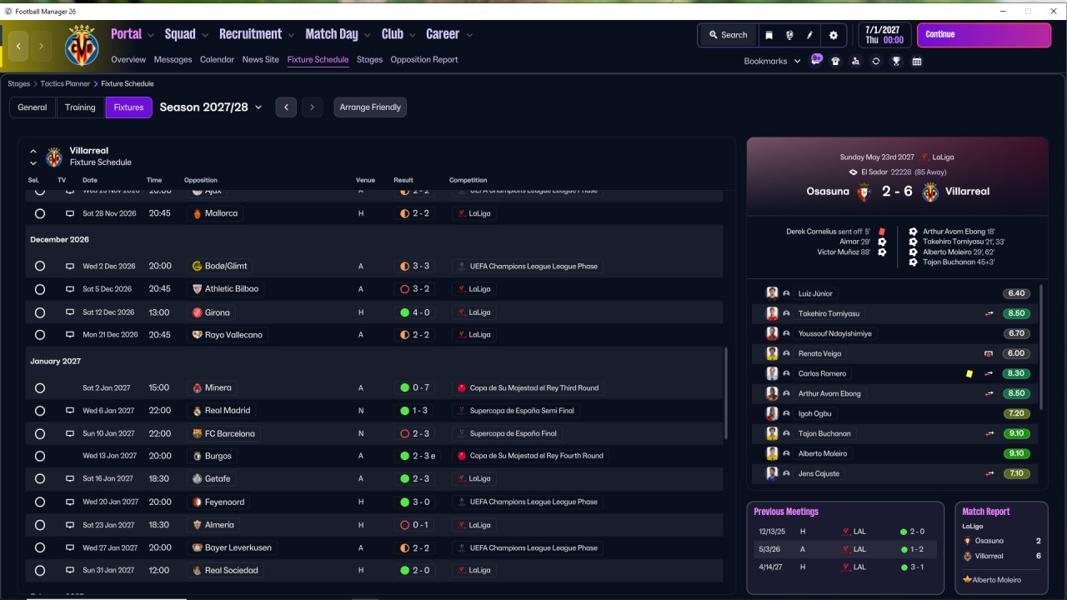Click the Continue button

tap(984, 35)
